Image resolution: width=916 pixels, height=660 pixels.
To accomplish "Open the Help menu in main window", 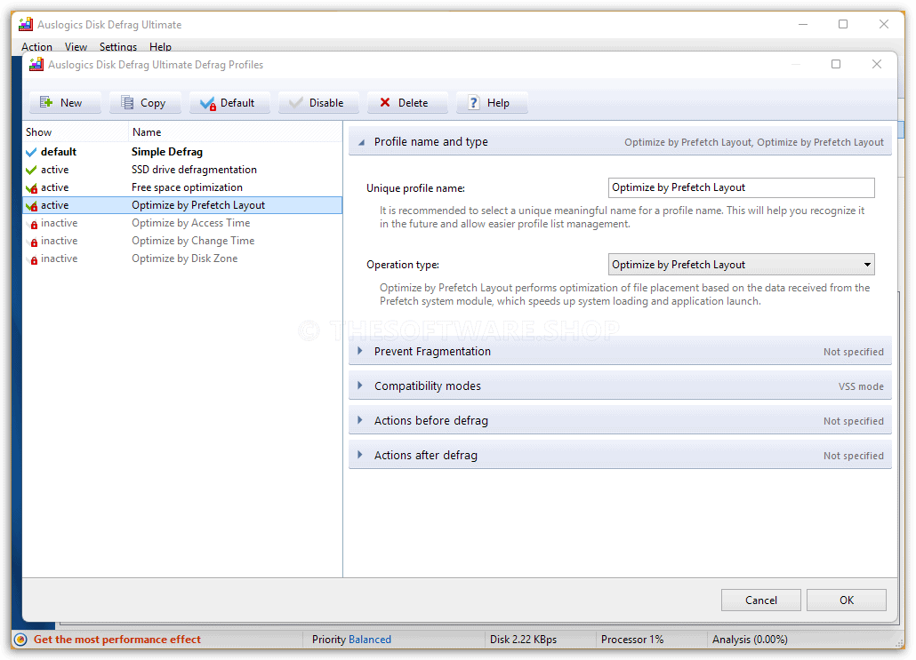I will point(160,47).
